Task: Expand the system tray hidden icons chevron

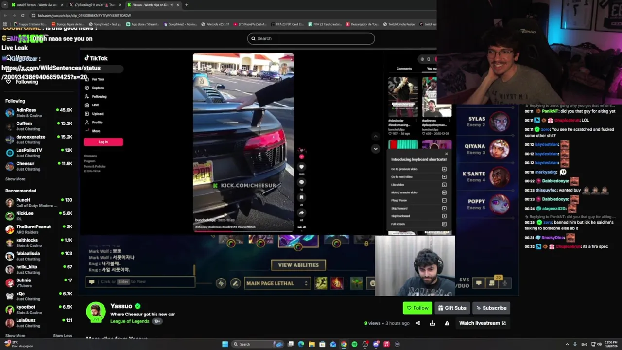Action: pyautogui.click(x=567, y=344)
